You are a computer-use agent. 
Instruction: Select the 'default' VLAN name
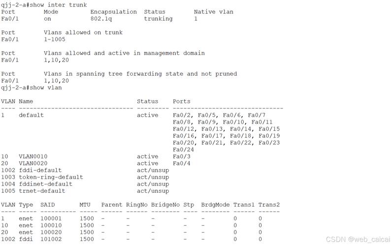point(31,115)
